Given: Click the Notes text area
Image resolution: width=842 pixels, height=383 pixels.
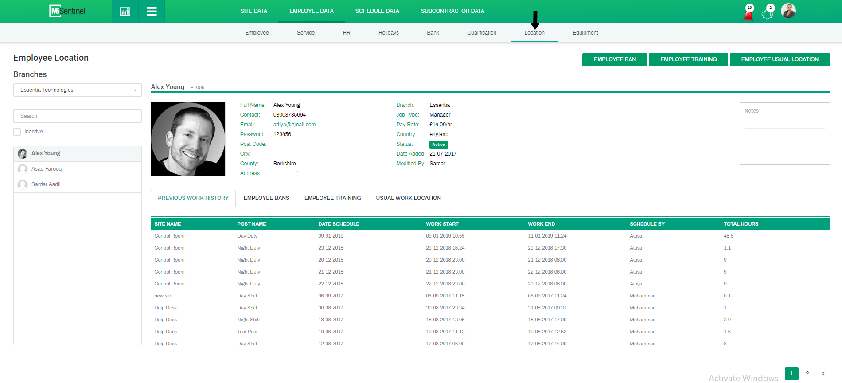Looking at the screenshot, I should pos(785,134).
